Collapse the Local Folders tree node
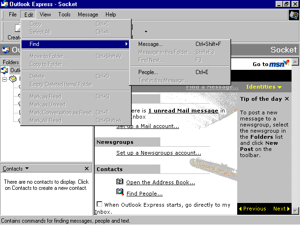The image size is (300, 225). (4, 79)
